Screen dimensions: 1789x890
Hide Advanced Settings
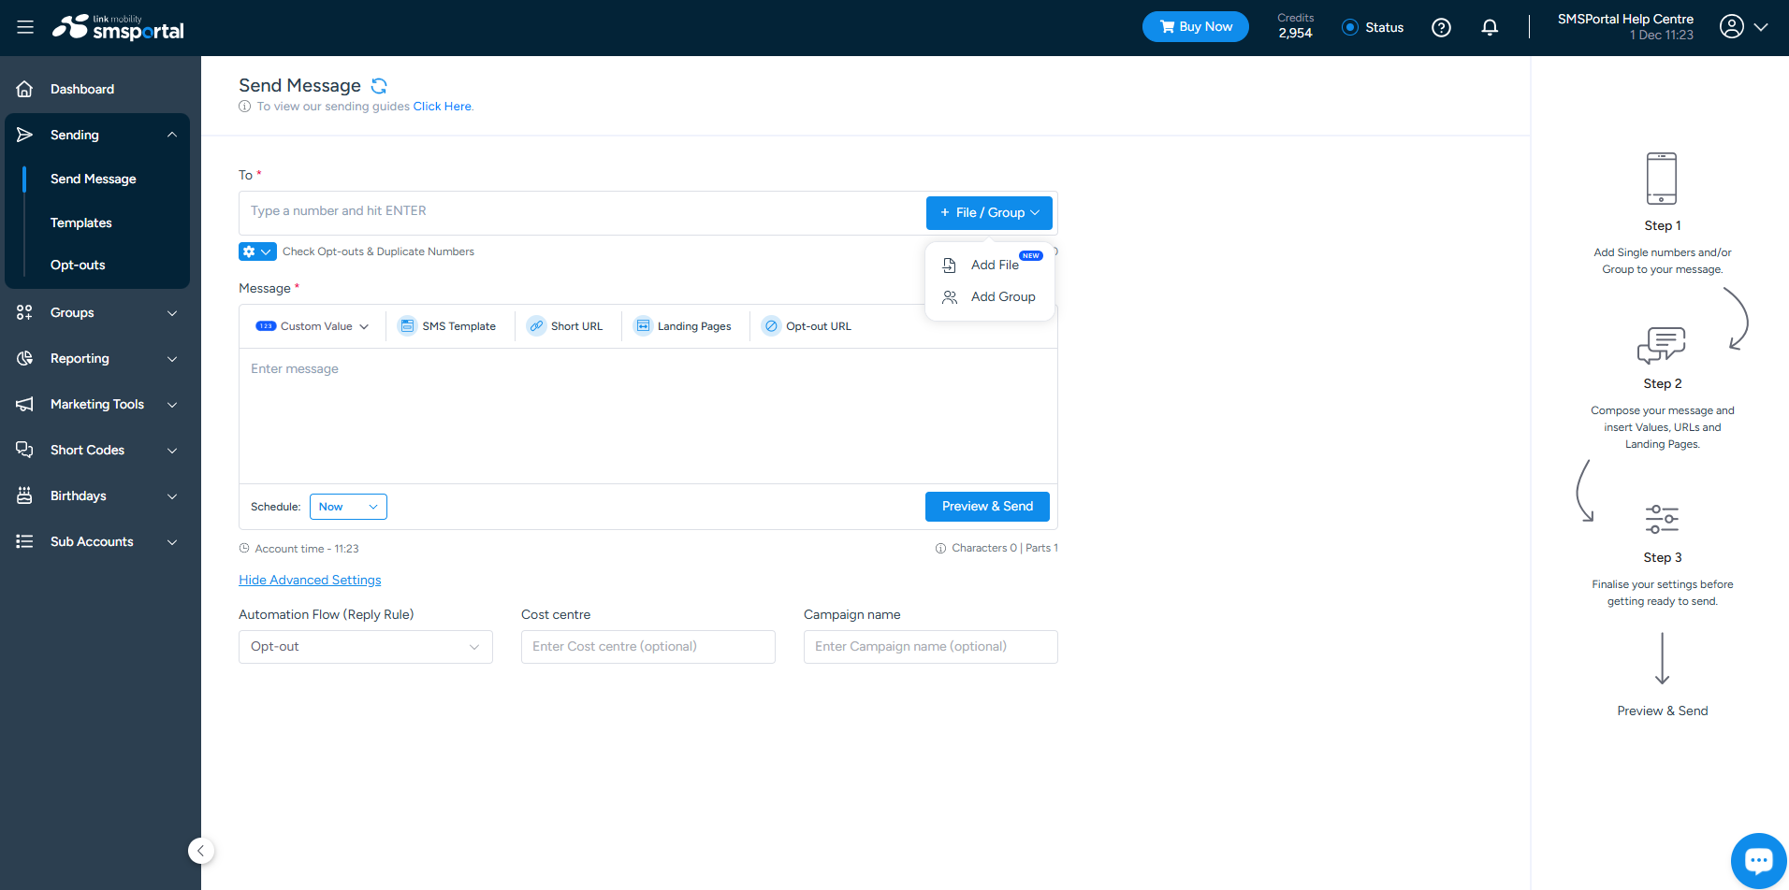(310, 580)
